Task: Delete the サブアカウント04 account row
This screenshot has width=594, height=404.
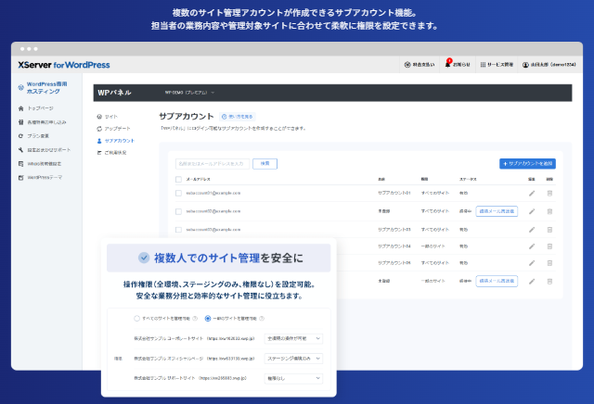Action: click(549, 246)
